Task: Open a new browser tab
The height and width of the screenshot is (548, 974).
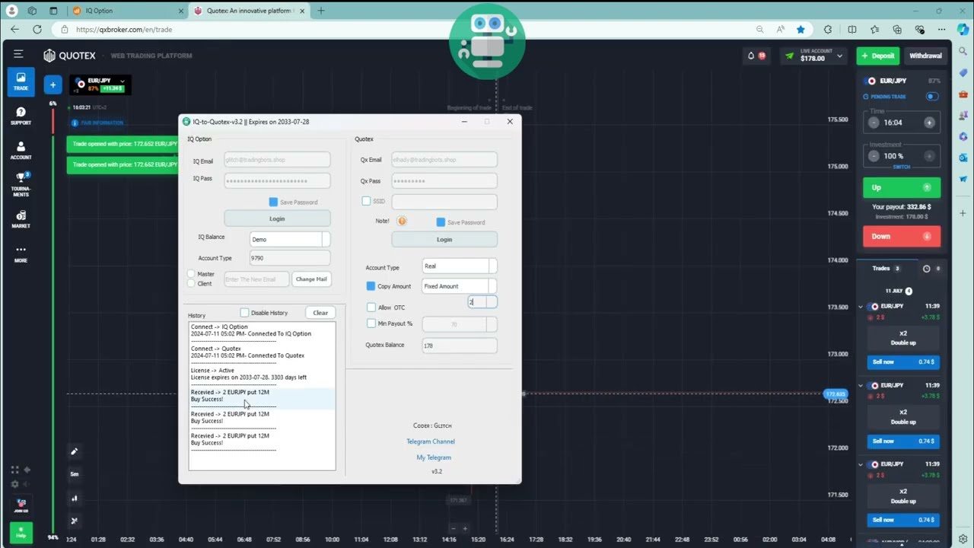Action: 320,11
